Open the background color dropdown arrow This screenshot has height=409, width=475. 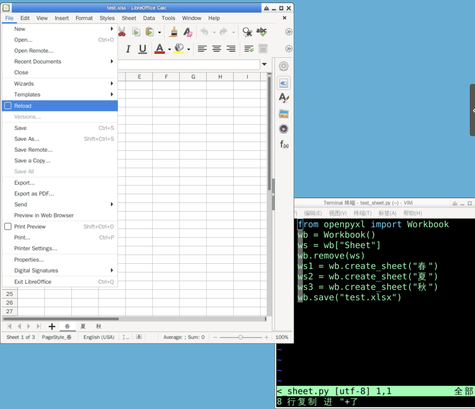click(189, 50)
